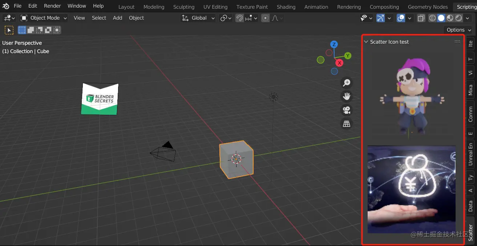477x246 pixels.
Task: Switch to the Texture Paint workspace tab
Action: coord(252,7)
